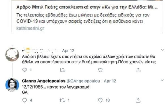
Task: Open the kathimerini.gr link
Action: [30, 28]
